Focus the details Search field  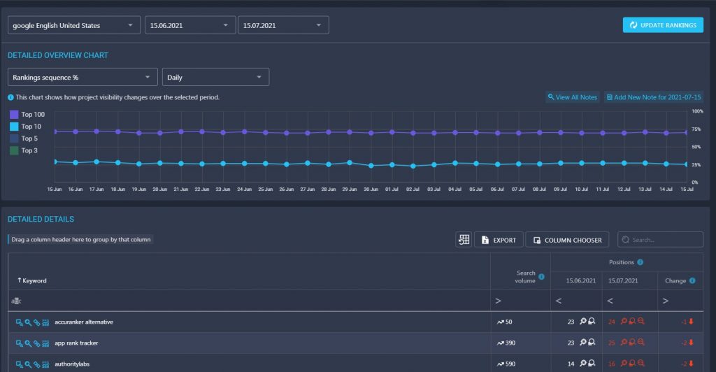click(x=660, y=240)
